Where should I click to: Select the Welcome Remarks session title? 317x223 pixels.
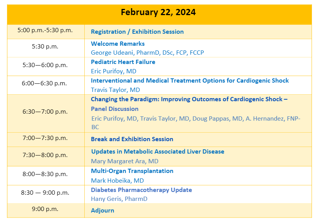tap(118, 44)
